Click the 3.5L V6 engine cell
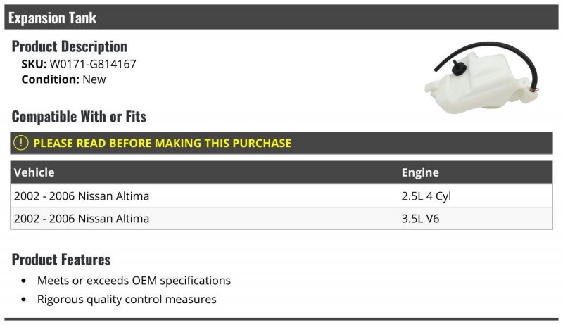Image resolution: width=563 pixels, height=325 pixels. [x=420, y=219]
